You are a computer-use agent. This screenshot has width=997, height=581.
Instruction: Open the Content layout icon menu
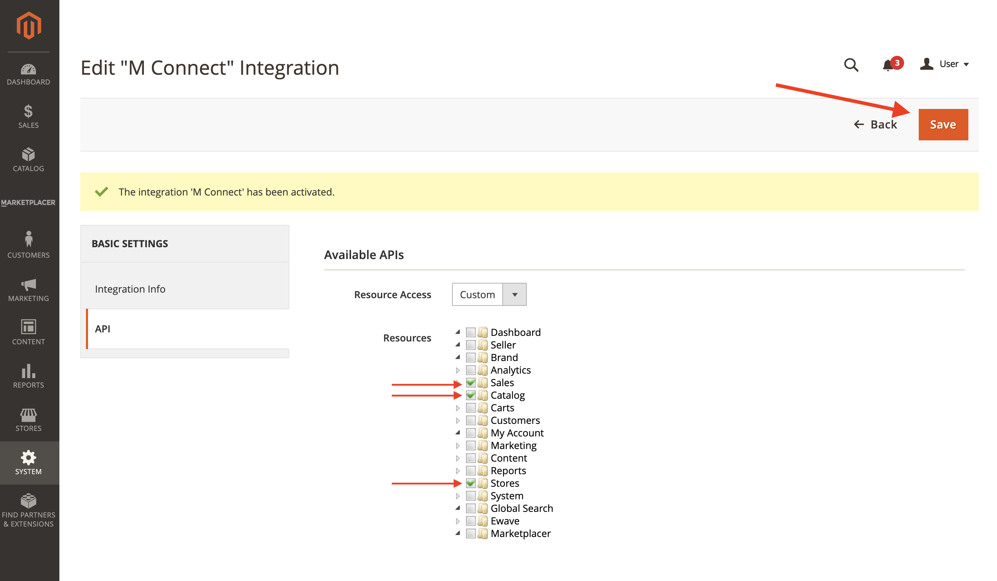coord(29,332)
